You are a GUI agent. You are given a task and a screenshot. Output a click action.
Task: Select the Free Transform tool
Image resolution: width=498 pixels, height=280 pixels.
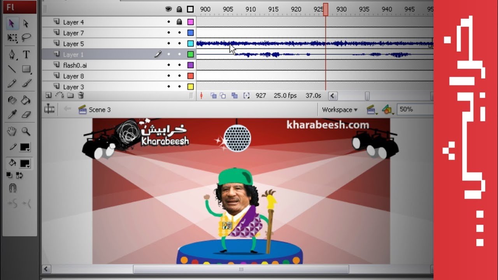12,38
